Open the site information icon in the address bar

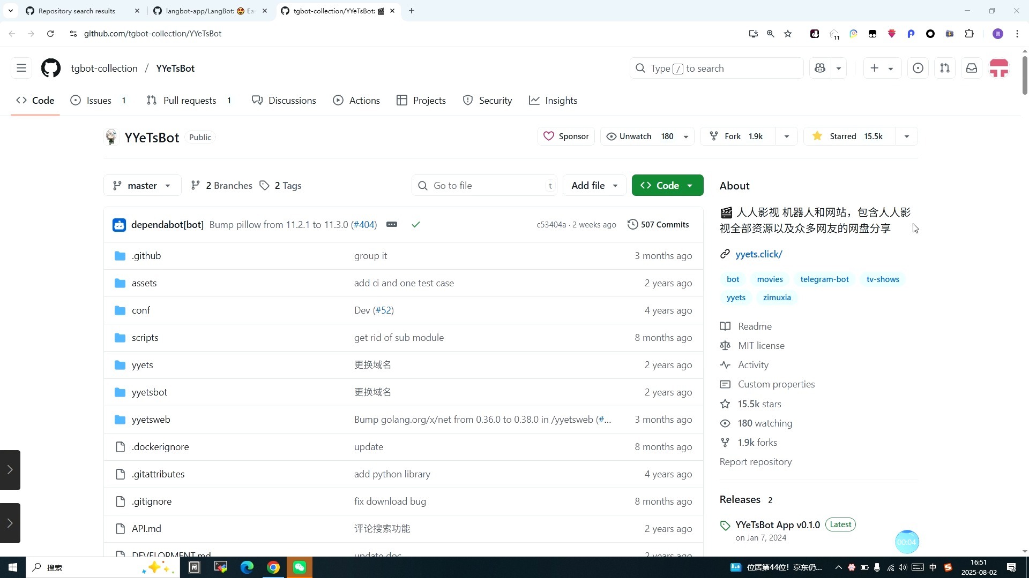point(73,34)
